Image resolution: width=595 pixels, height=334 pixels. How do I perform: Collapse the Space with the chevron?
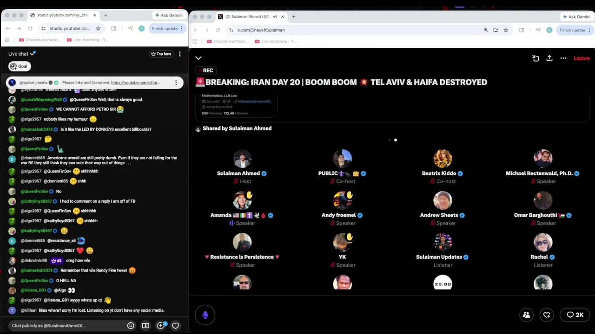(x=198, y=58)
